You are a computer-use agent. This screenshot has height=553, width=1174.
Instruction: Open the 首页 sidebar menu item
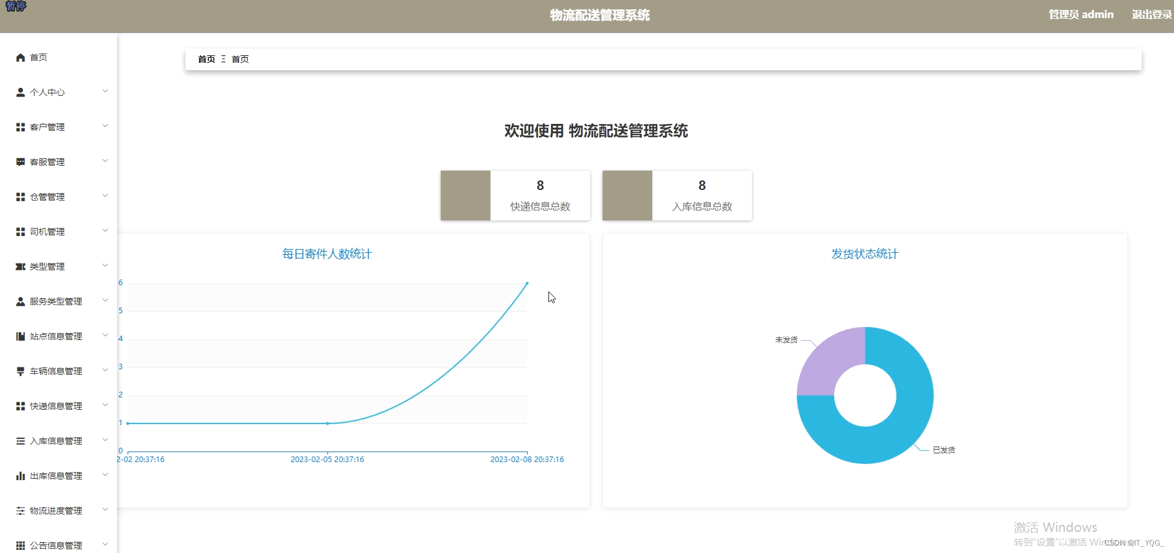tap(59, 57)
